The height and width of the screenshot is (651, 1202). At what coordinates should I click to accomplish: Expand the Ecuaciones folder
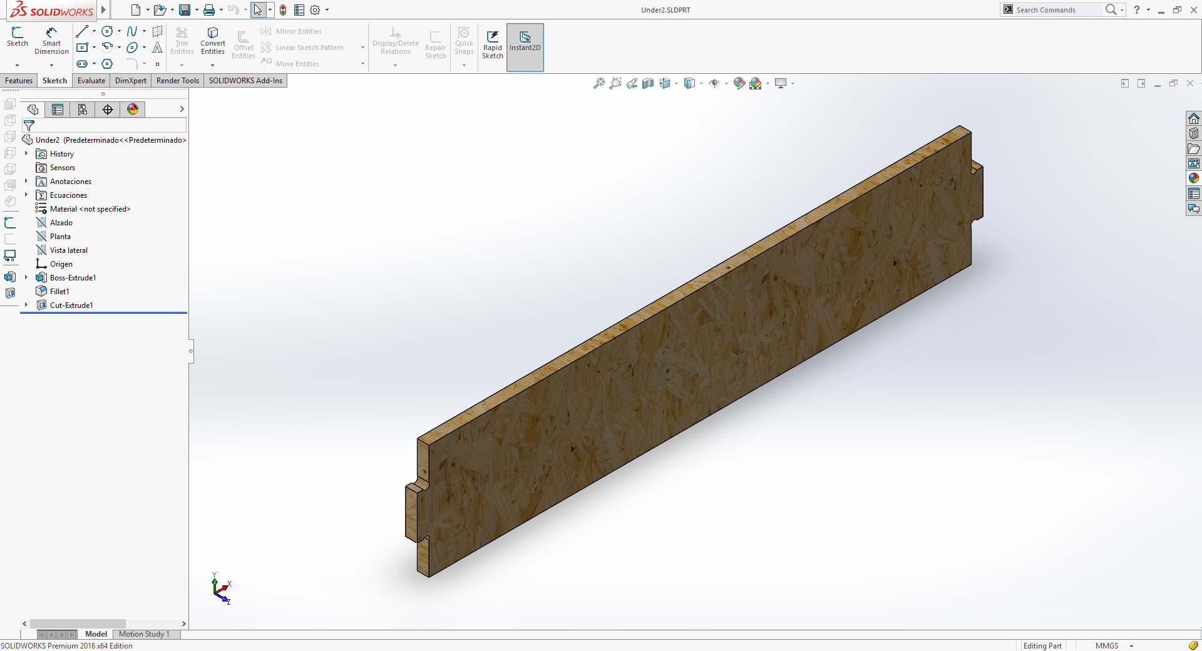pyautogui.click(x=26, y=195)
